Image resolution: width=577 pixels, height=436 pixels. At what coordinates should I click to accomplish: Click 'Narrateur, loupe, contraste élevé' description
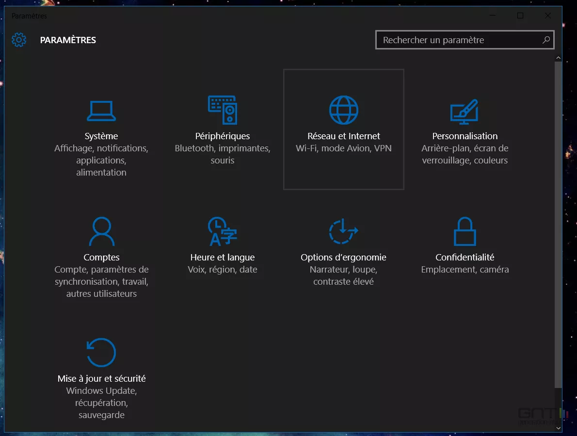[x=343, y=275]
